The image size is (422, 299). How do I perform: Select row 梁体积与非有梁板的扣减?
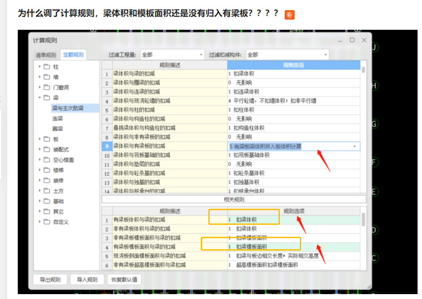[170, 137]
